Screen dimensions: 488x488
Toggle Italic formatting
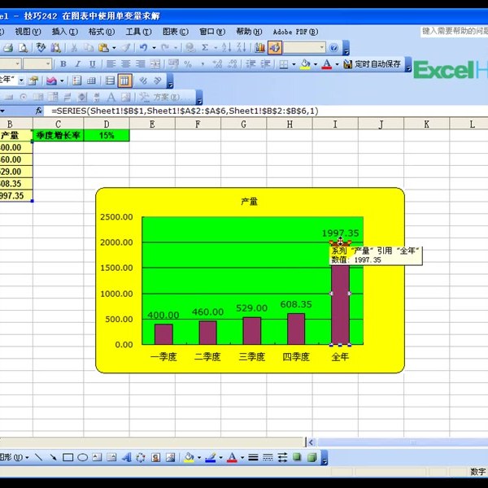(x=77, y=64)
